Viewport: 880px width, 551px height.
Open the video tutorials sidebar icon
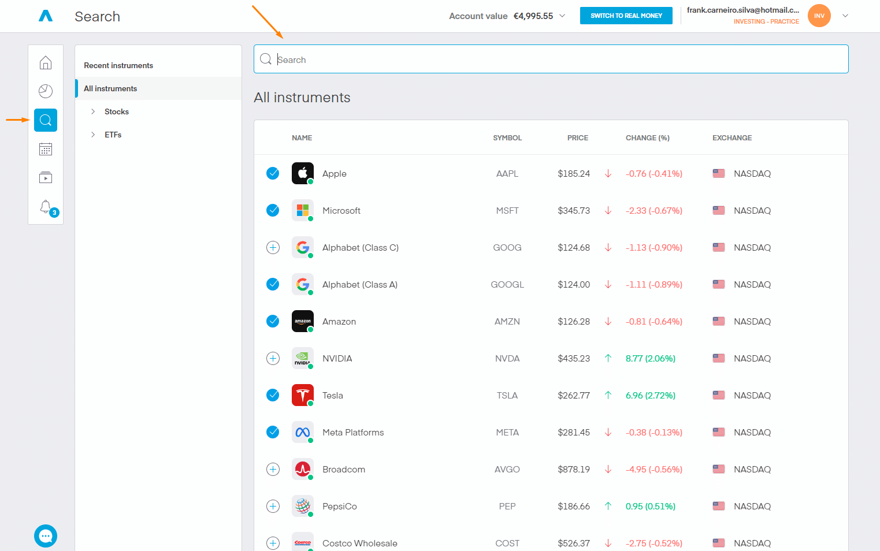(x=46, y=178)
